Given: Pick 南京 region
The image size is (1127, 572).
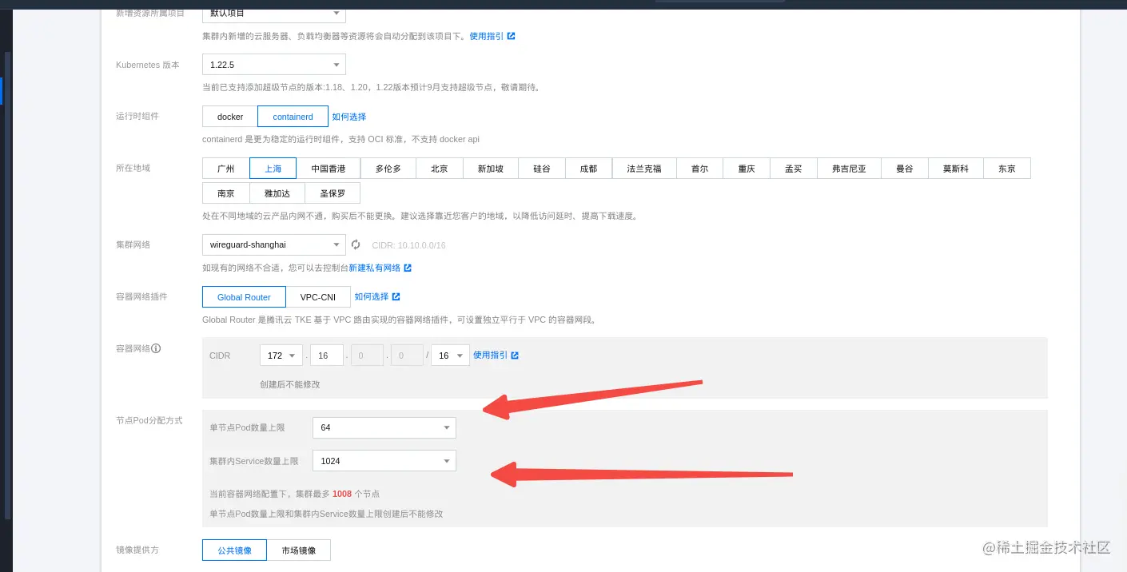Looking at the screenshot, I should coord(226,193).
